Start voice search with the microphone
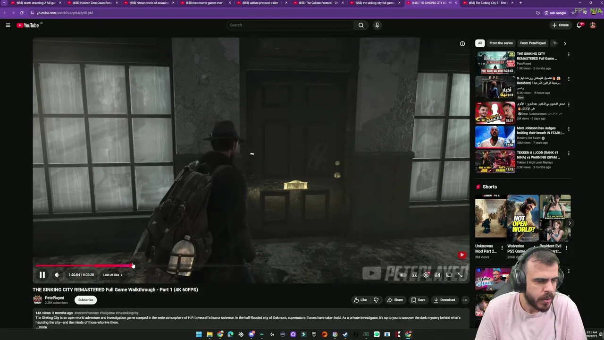 point(377,25)
